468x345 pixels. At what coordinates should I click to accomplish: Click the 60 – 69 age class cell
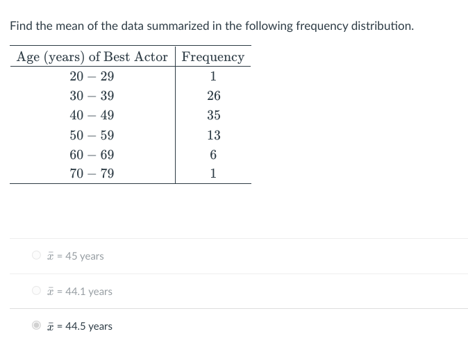(92, 155)
